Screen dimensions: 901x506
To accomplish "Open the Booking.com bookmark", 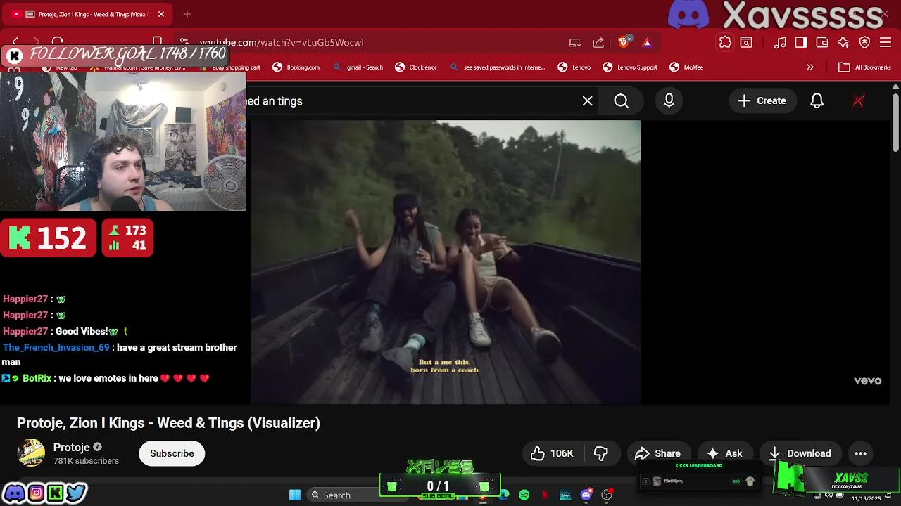I will tap(296, 67).
